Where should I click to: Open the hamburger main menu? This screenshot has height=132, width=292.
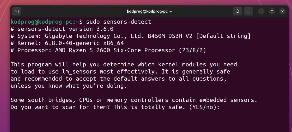(249, 12)
